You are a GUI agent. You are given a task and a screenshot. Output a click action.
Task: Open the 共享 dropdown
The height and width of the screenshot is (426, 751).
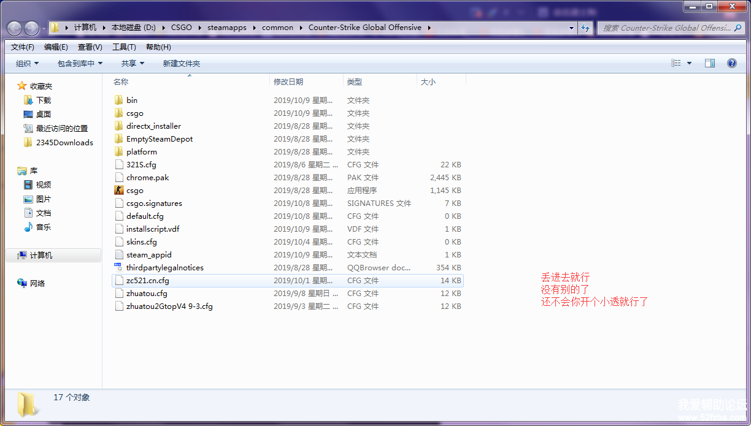133,63
